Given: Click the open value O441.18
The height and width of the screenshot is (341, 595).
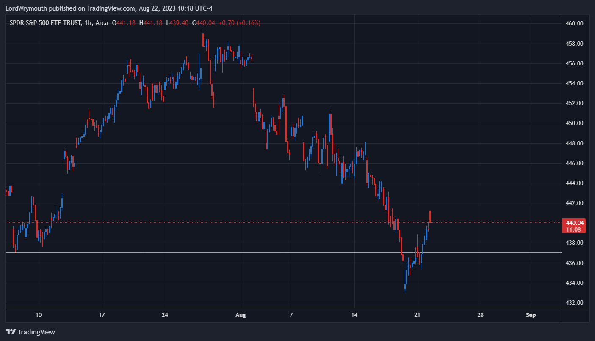Looking at the screenshot, I should click(124, 23).
